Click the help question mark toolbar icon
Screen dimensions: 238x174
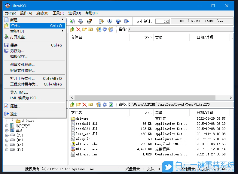click(118, 21)
